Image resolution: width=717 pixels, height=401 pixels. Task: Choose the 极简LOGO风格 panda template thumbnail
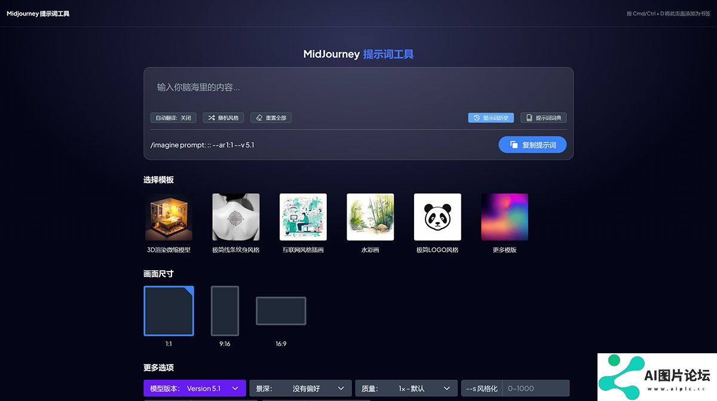coord(437,217)
